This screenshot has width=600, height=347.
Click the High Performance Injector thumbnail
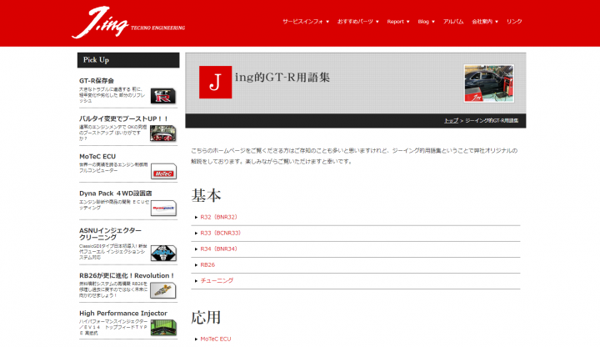(163, 328)
